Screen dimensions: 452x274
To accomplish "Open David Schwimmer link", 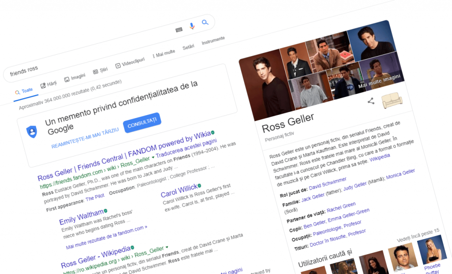I will [328, 184].
